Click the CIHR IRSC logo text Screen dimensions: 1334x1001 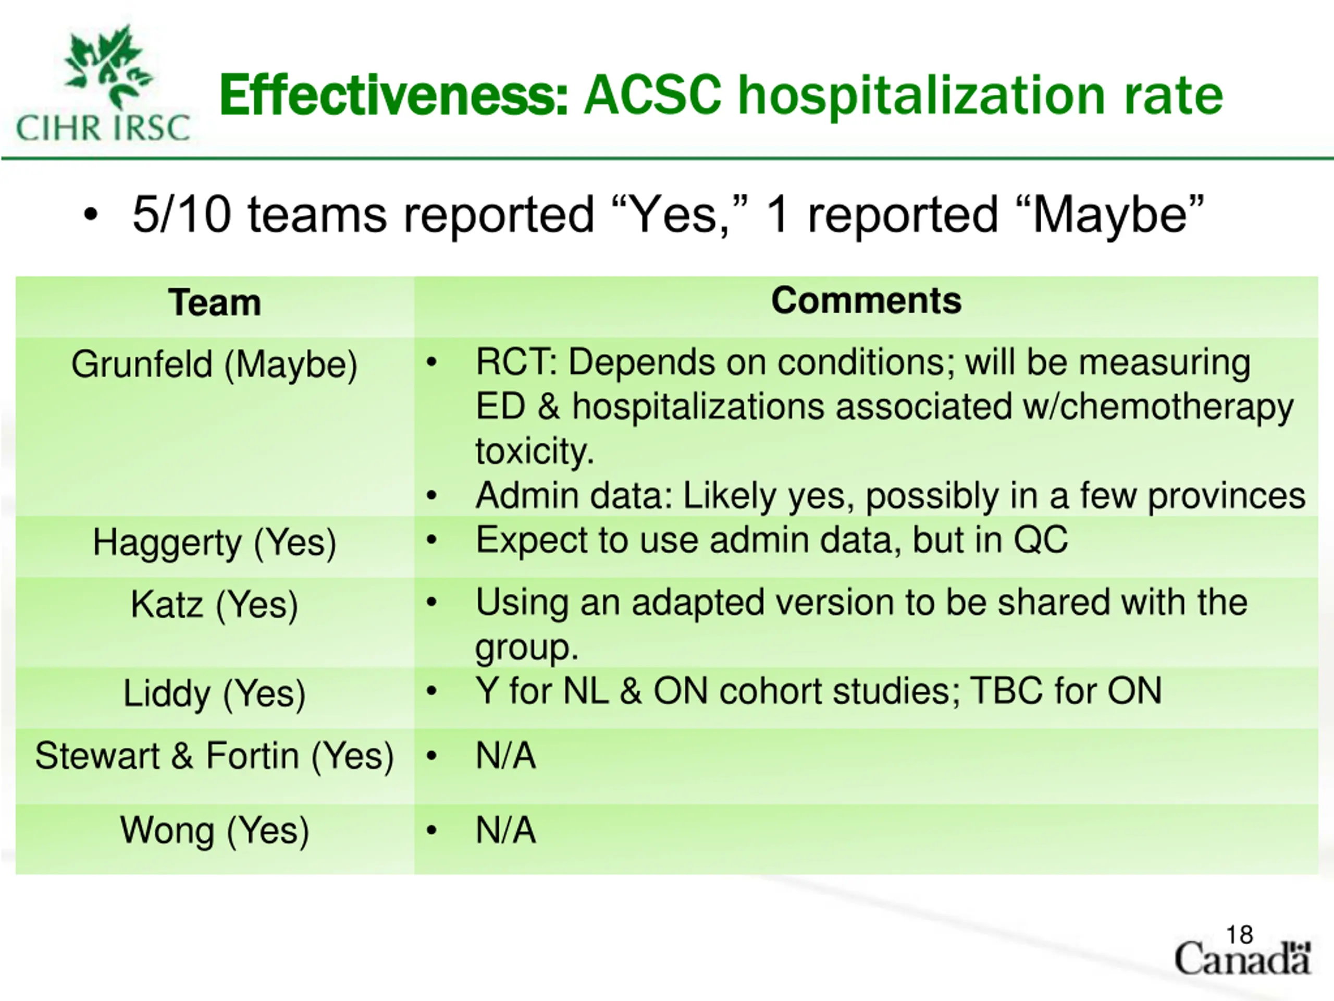(x=103, y=127)
